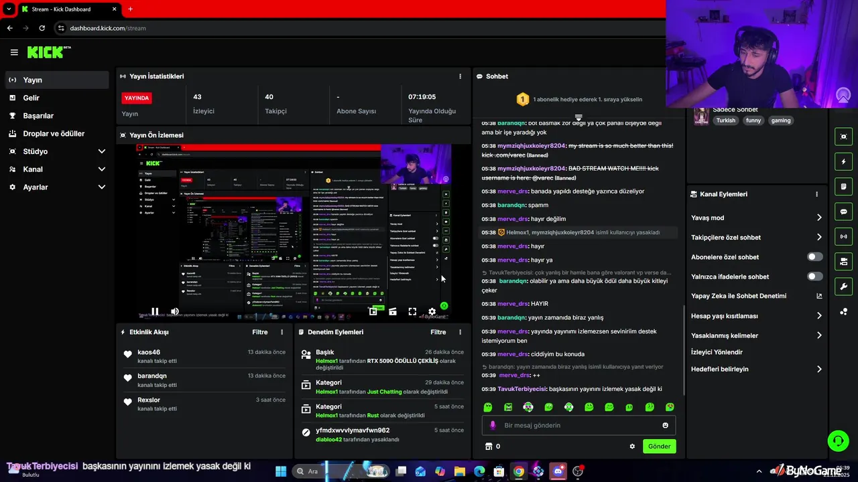This screenshot has height=482, width=858.
Task: Open Chrome tab search dropdown arrow
Action: 9,9
